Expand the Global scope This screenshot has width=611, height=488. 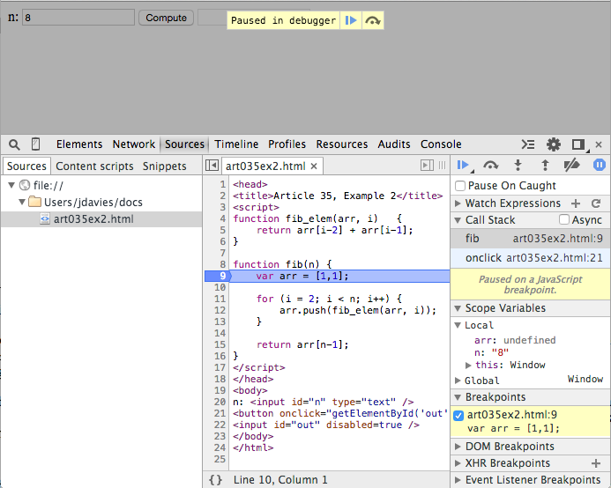(458, 381)
